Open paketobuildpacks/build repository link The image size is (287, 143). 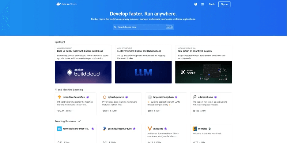click(120, 129)
